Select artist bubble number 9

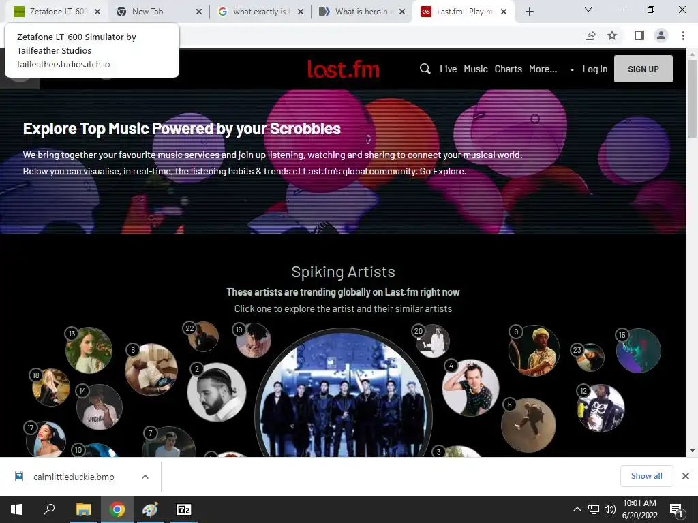(534, 351)
